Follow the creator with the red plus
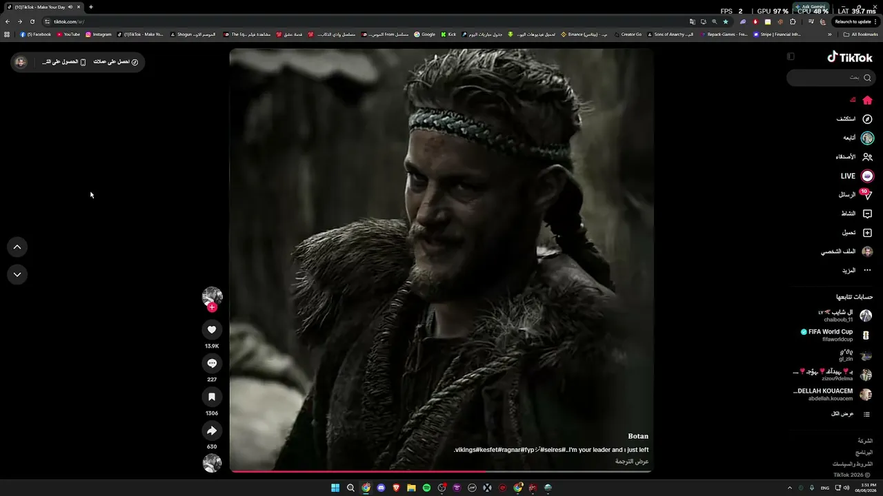Image resolution: width=883 pixels, height=496 pixels. (212, 307)
